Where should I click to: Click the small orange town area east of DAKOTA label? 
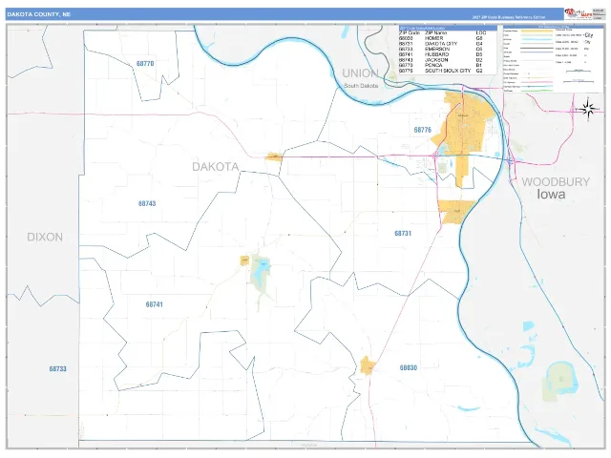274,156
